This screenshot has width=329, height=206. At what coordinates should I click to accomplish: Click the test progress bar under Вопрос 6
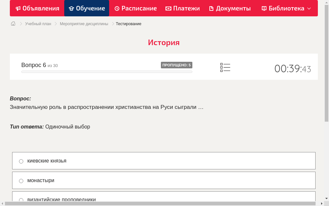(x=106, y=72)
